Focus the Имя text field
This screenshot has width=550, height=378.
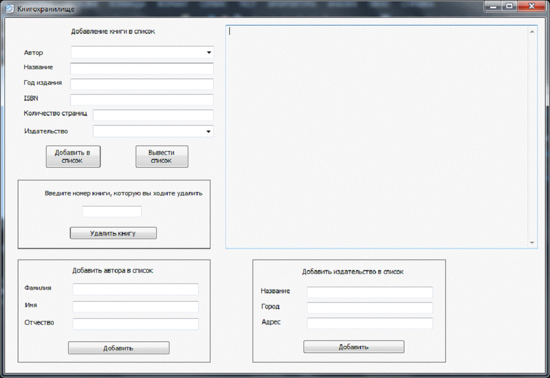coord(135,307)
